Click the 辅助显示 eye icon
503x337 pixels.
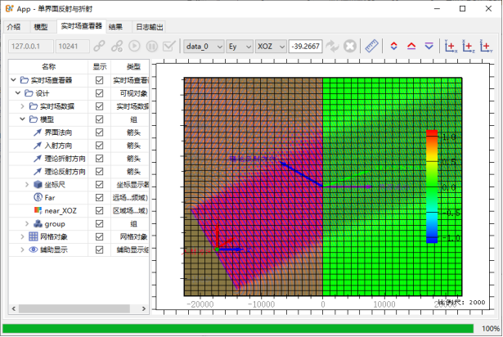tap(34, 249)
